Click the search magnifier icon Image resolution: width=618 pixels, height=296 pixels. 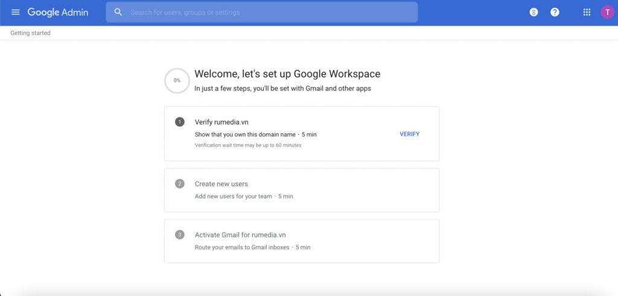pos(118,12)
